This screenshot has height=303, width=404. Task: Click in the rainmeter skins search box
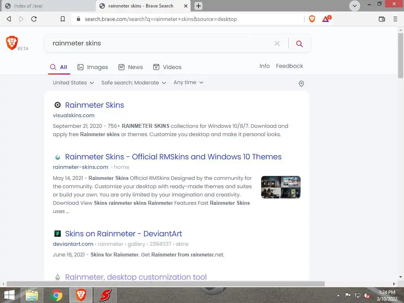[160, 43]
